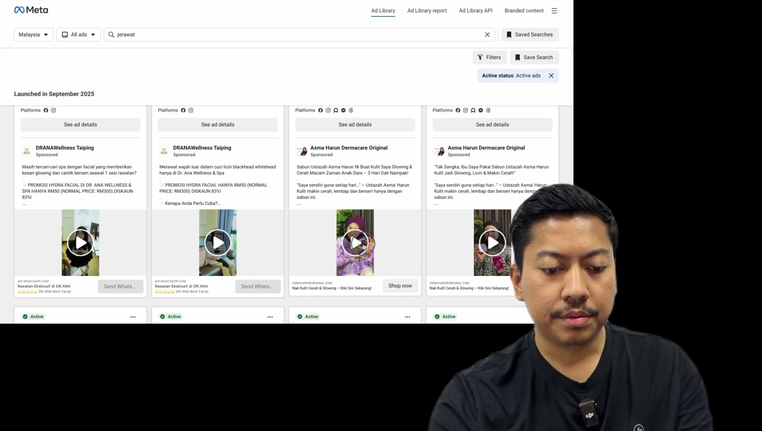The image size is (762, 431).
Task: Click the Audience Network icon on the 'Sabun Ustazah' ad
Action: tap(336, 110)
